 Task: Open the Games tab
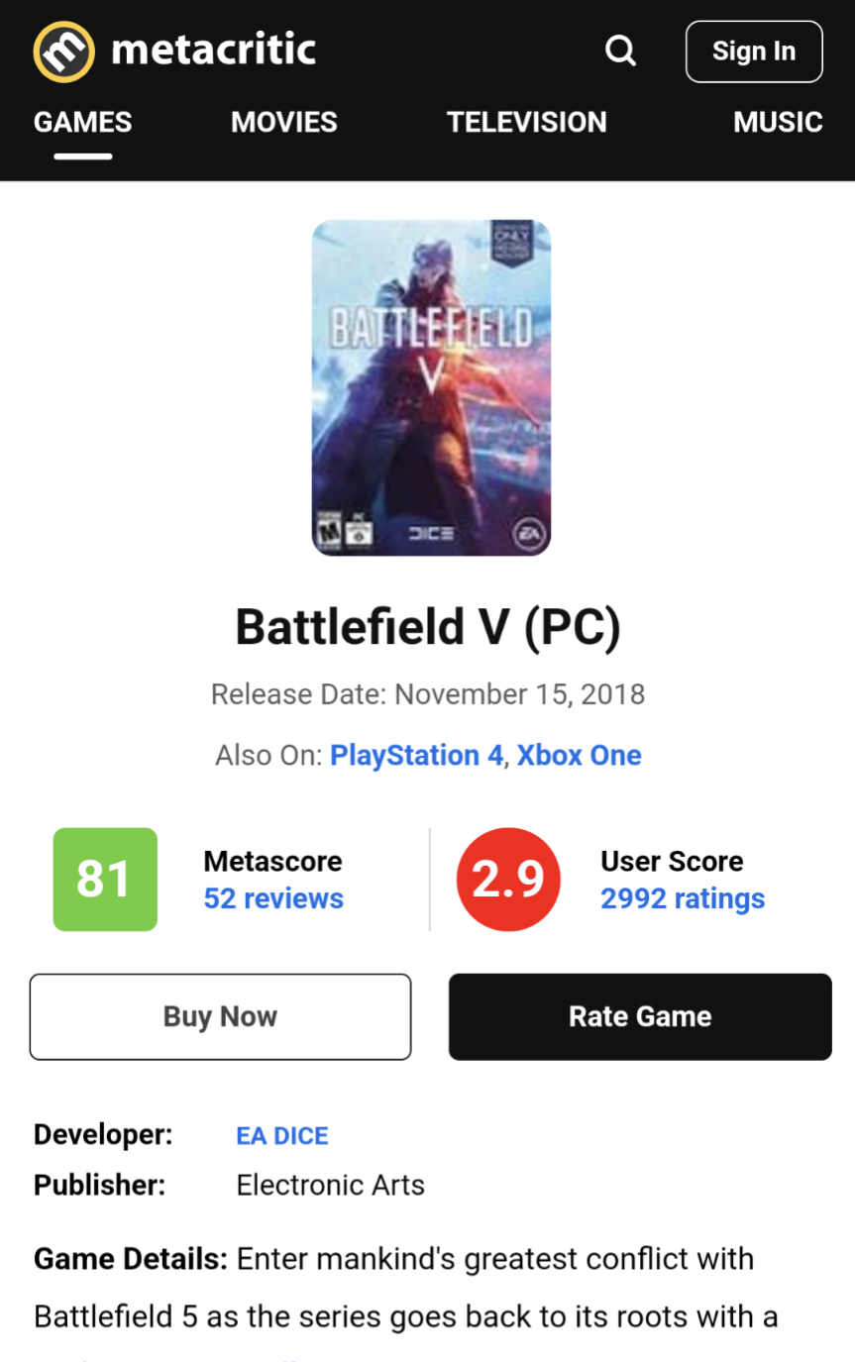pyautogui.click(x=83, y=123)
